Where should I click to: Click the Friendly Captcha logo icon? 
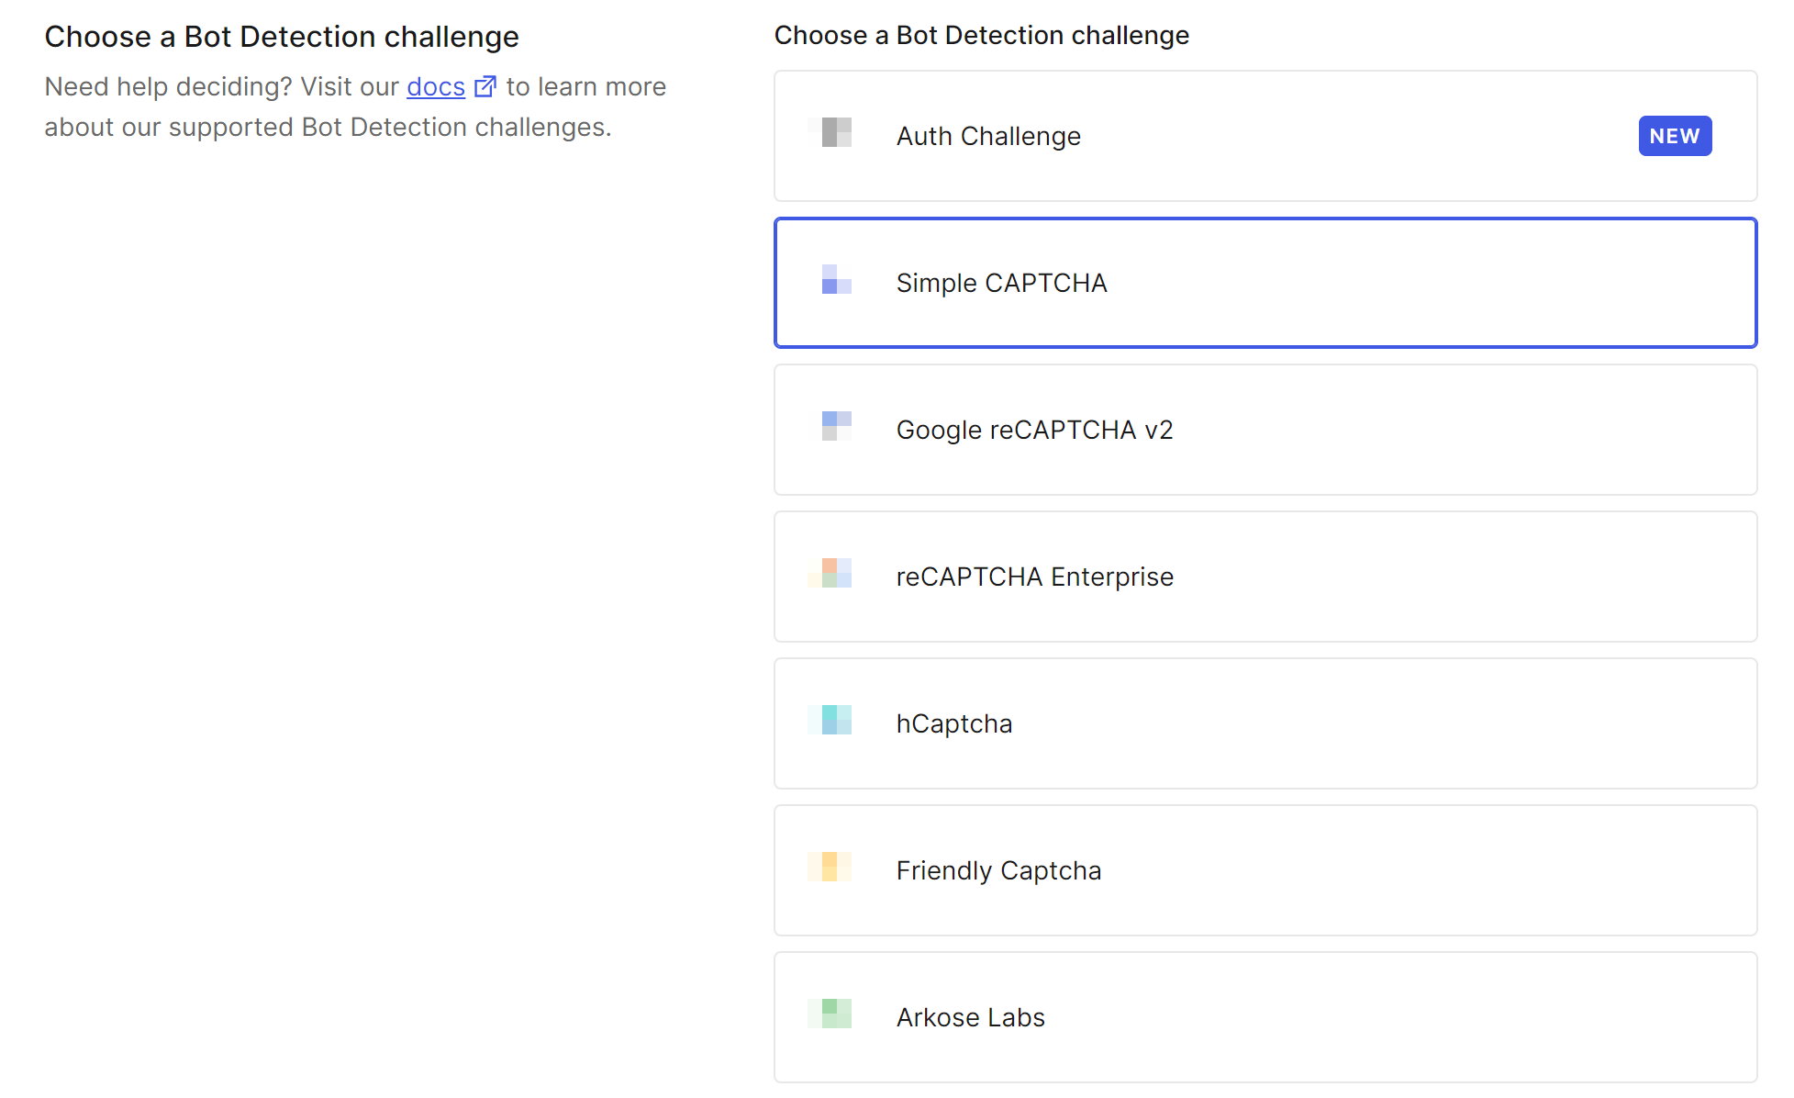[830, 867]
